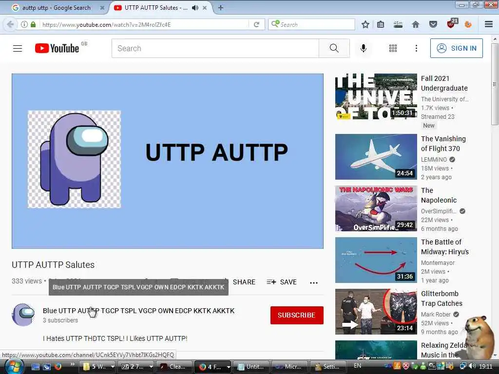The width and height of the screenshot is (499, 374).
Task: Open the Flight 370 airplane thumbnail
Action: pyautogui.click(x=376, y=157)
